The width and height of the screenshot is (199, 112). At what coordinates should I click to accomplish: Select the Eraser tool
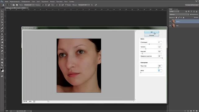coord(2,40)
